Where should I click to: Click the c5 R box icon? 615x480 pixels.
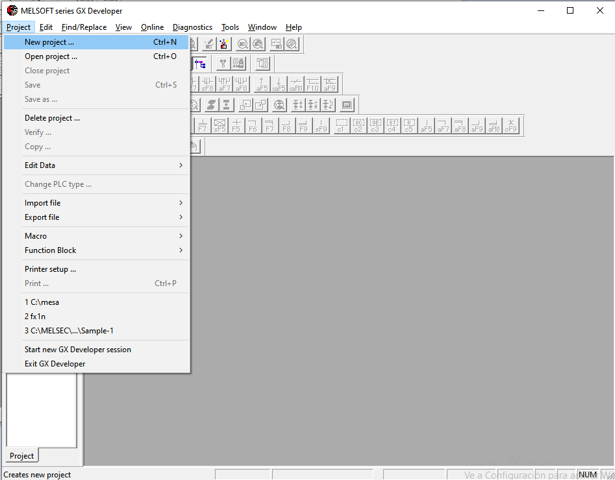pos(409,125)
